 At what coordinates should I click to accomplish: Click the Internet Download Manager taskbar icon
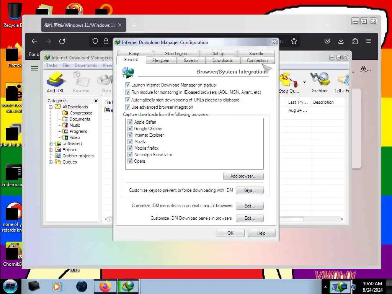click(x=127, y=286)
